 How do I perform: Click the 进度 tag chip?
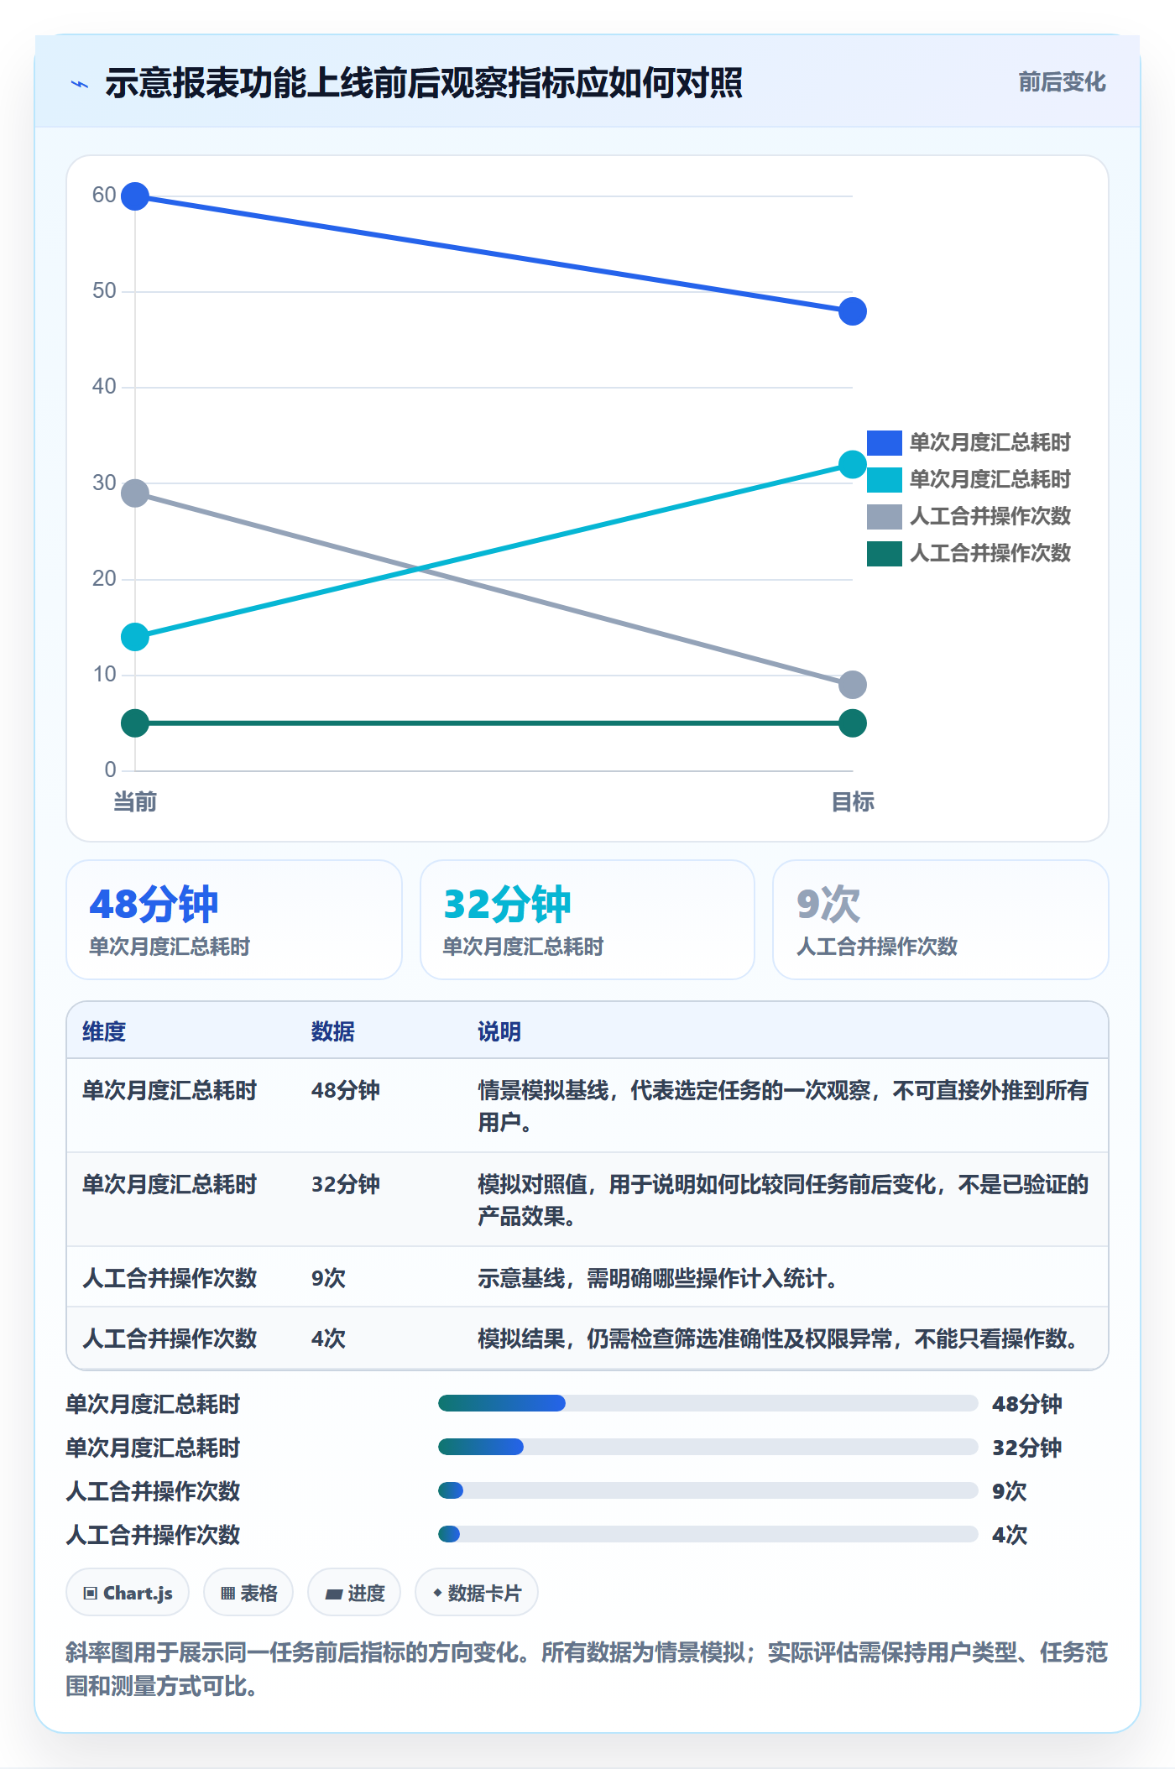354,1593
